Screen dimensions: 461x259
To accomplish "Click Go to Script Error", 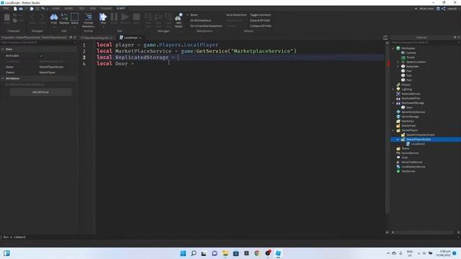I will 236,15.
